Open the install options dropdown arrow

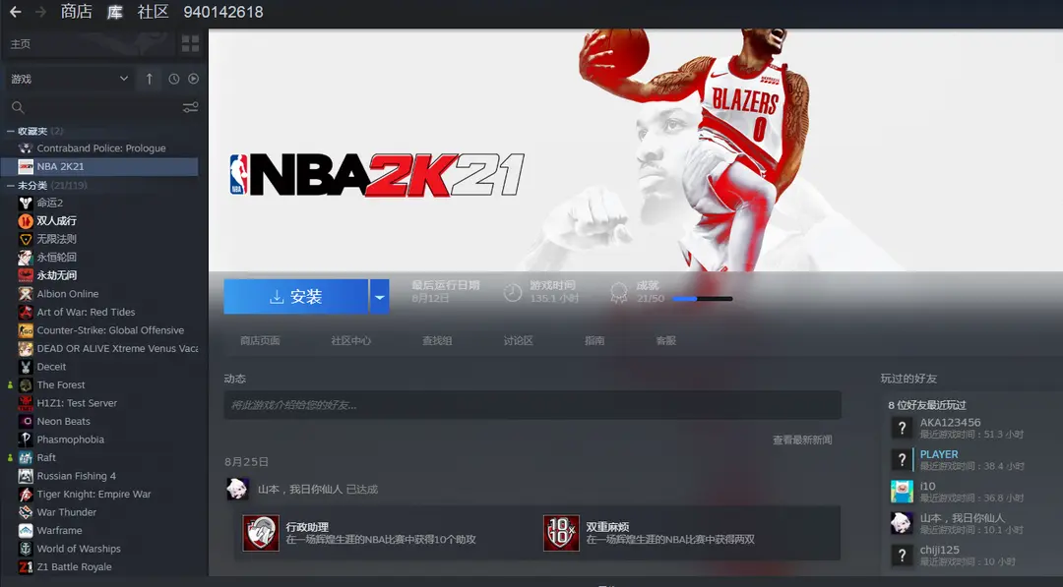coord(380,297)
